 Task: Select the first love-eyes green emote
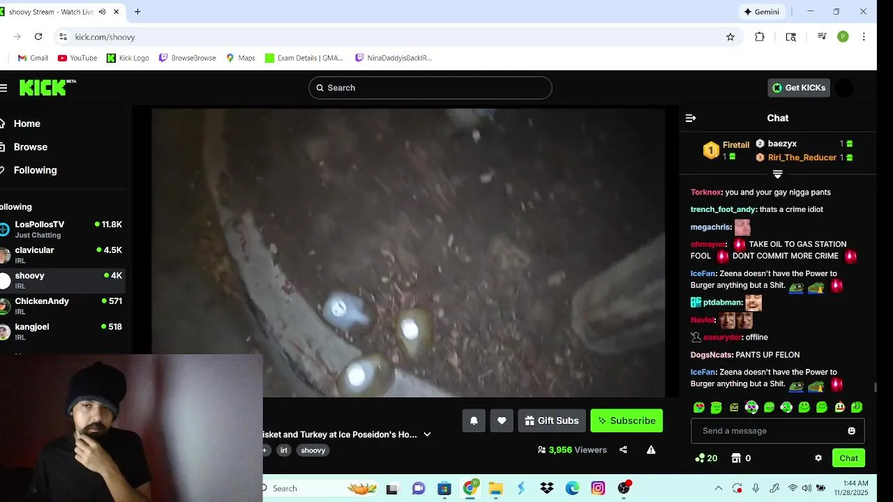pyautogui.click(x=698, y=407)
